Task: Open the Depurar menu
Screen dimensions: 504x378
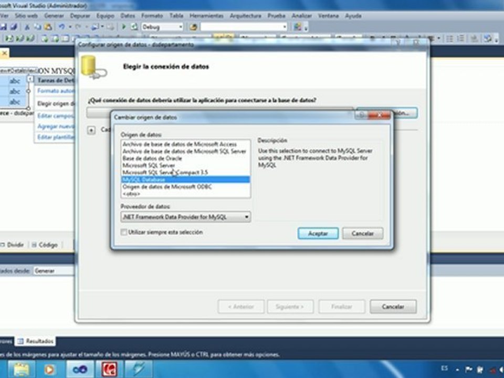Action: pos(80,16)
